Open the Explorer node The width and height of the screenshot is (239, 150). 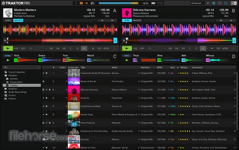[13, 89]
